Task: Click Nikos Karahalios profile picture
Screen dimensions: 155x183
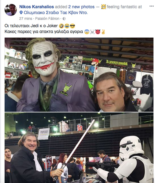Action: (x=11, y=10)
